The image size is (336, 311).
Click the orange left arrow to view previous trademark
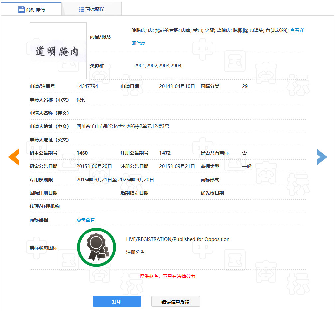point(14,157)
